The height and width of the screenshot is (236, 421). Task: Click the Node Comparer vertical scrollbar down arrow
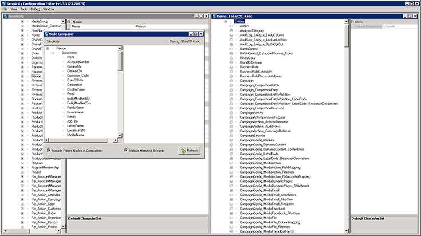120,136
